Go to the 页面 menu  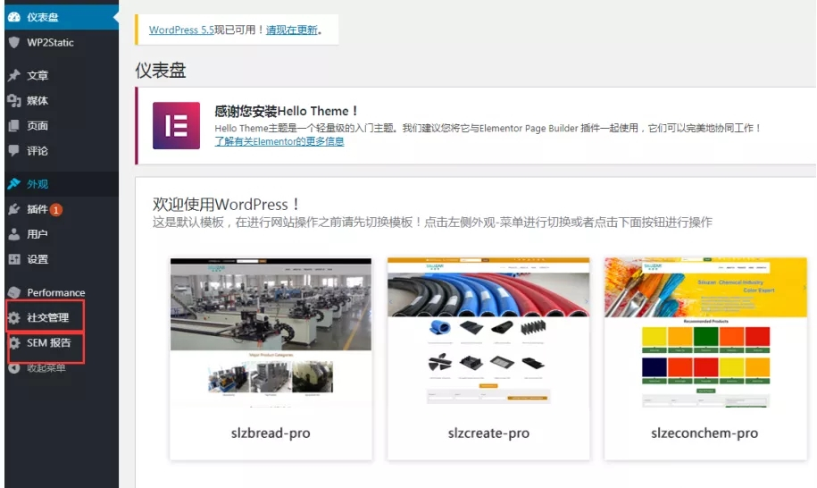click(62, 125)
